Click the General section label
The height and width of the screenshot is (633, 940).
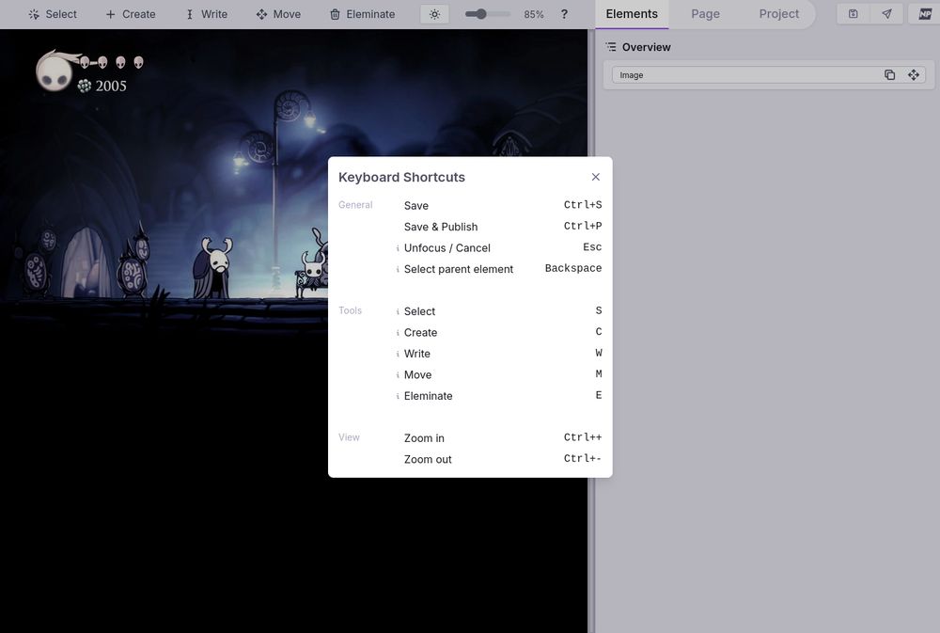click(355, 205)
